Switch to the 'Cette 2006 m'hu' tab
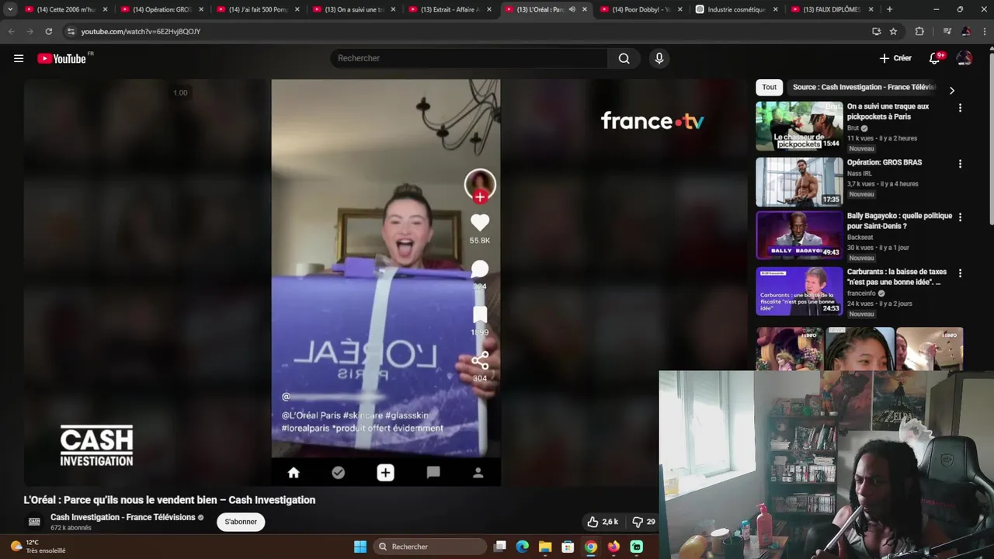This screenshot has height=559, width=994. [65, 9]
